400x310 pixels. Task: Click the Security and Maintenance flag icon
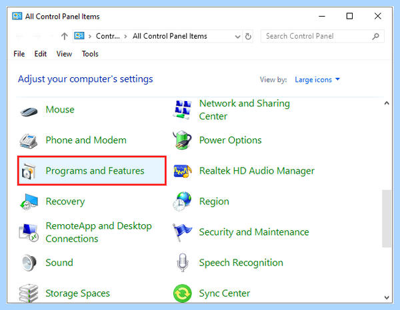182,232
